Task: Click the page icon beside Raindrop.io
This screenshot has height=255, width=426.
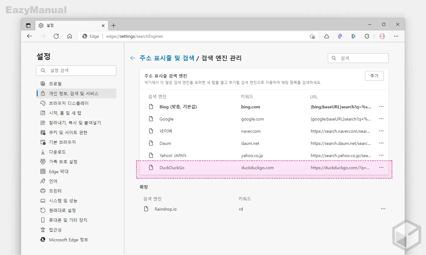Action: (x=146, y=209)
